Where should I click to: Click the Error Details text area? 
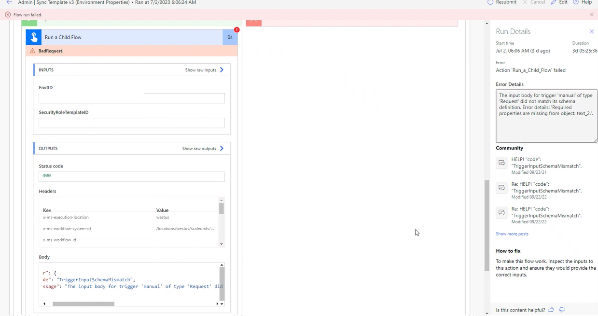[546, 116]
